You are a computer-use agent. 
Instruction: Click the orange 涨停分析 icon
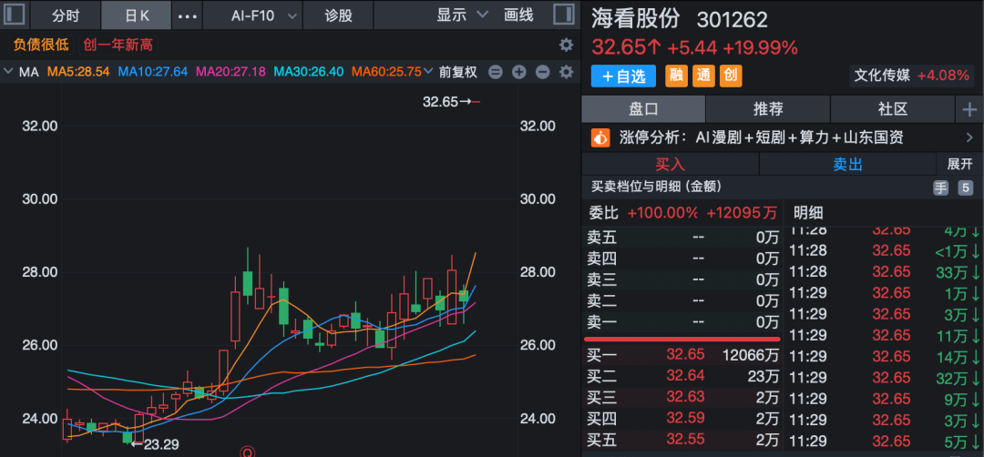click(600, 137)
